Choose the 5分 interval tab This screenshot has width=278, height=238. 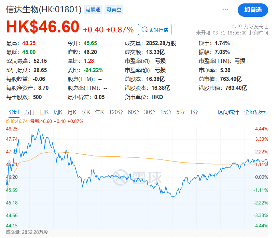(x=180, y=112)
